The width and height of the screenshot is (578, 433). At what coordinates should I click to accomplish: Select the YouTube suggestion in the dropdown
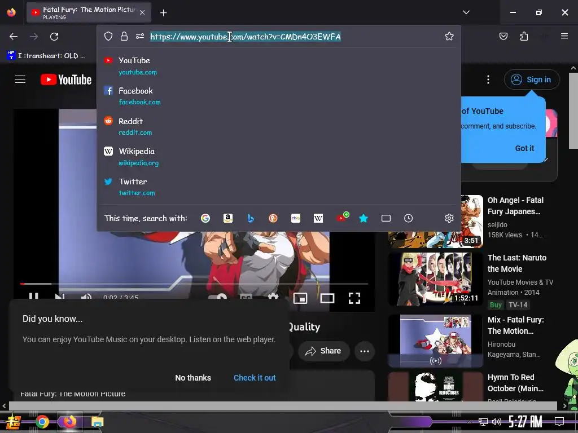click(279, 65)
